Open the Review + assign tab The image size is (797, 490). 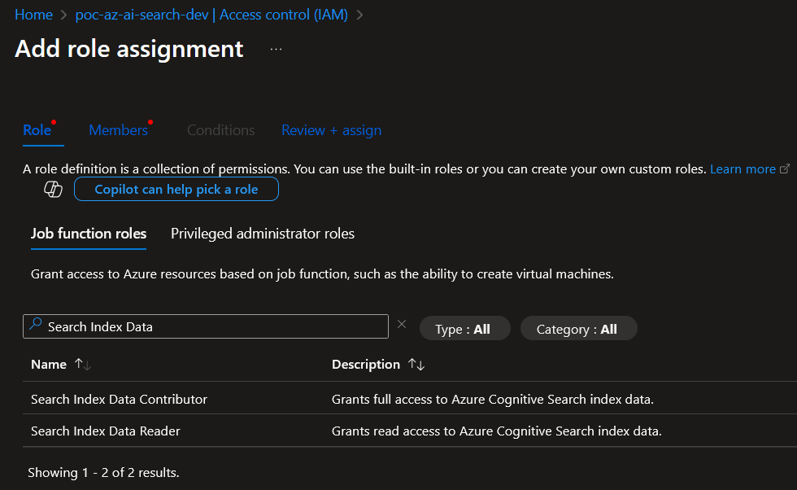pyautogui.click(x=332, y=130)
